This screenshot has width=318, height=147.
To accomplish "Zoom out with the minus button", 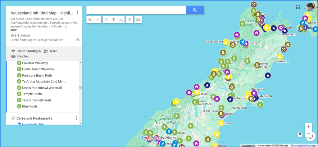I will (308, 134).
